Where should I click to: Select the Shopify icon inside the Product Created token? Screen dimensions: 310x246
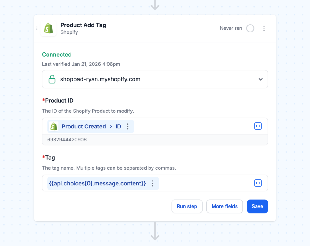click(x=54, y=126)
